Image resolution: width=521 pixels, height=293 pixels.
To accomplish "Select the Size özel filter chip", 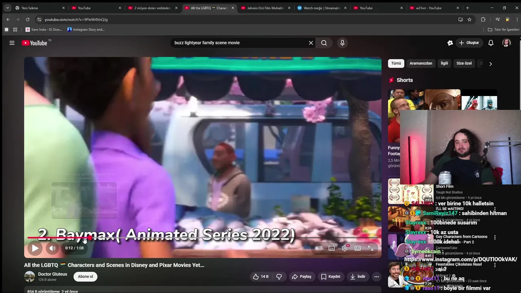I will (x=464, y=63).
